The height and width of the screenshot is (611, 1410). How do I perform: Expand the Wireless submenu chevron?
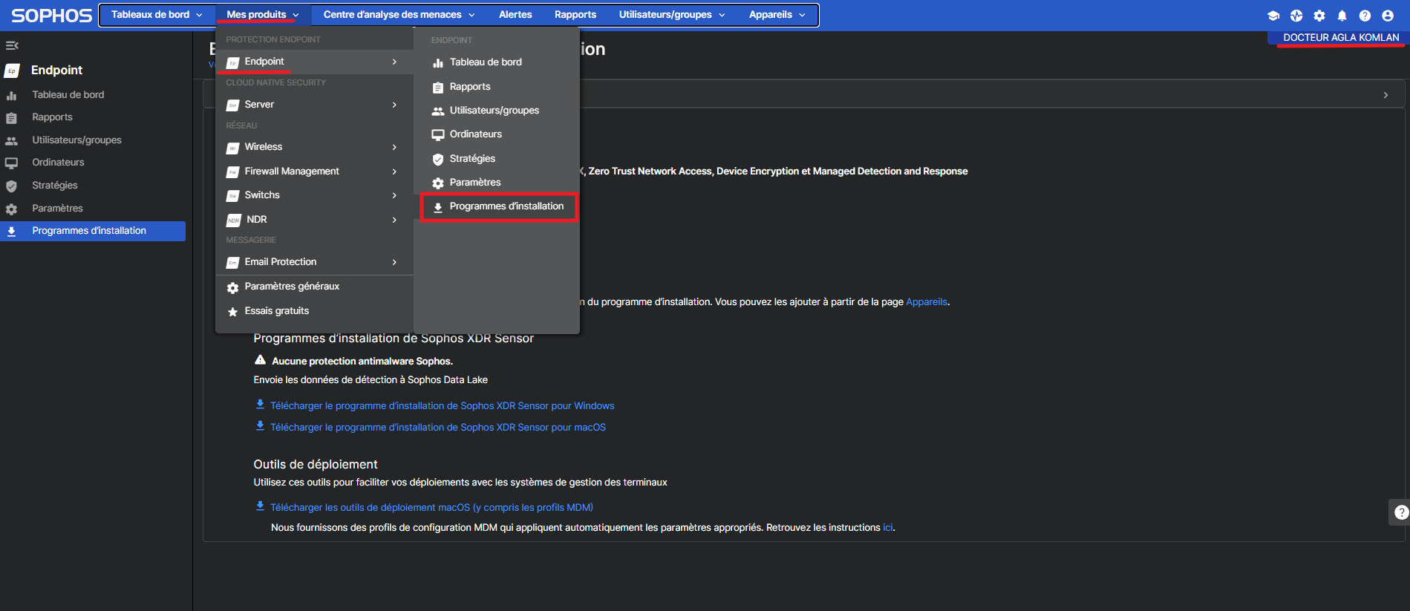(x=394, y=148)
